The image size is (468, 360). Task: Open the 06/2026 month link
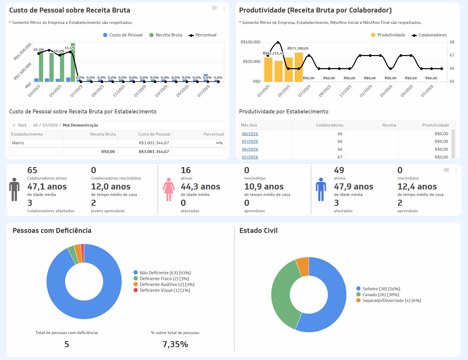pos(250,149)
